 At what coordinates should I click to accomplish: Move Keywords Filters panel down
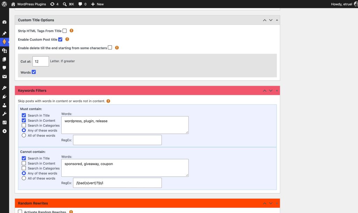coord(271,91)
